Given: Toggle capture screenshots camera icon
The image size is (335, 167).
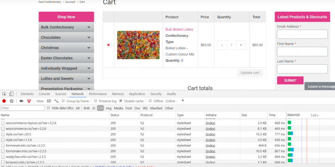Looking at the screenshot, I should pyautogui.click(x=21, y=101).
